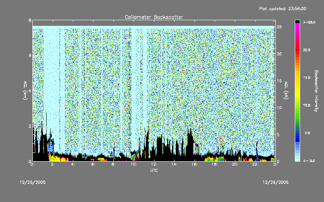Click the "20.0" colorbar label
Screen dimensions: 324x202
(307, 50)
